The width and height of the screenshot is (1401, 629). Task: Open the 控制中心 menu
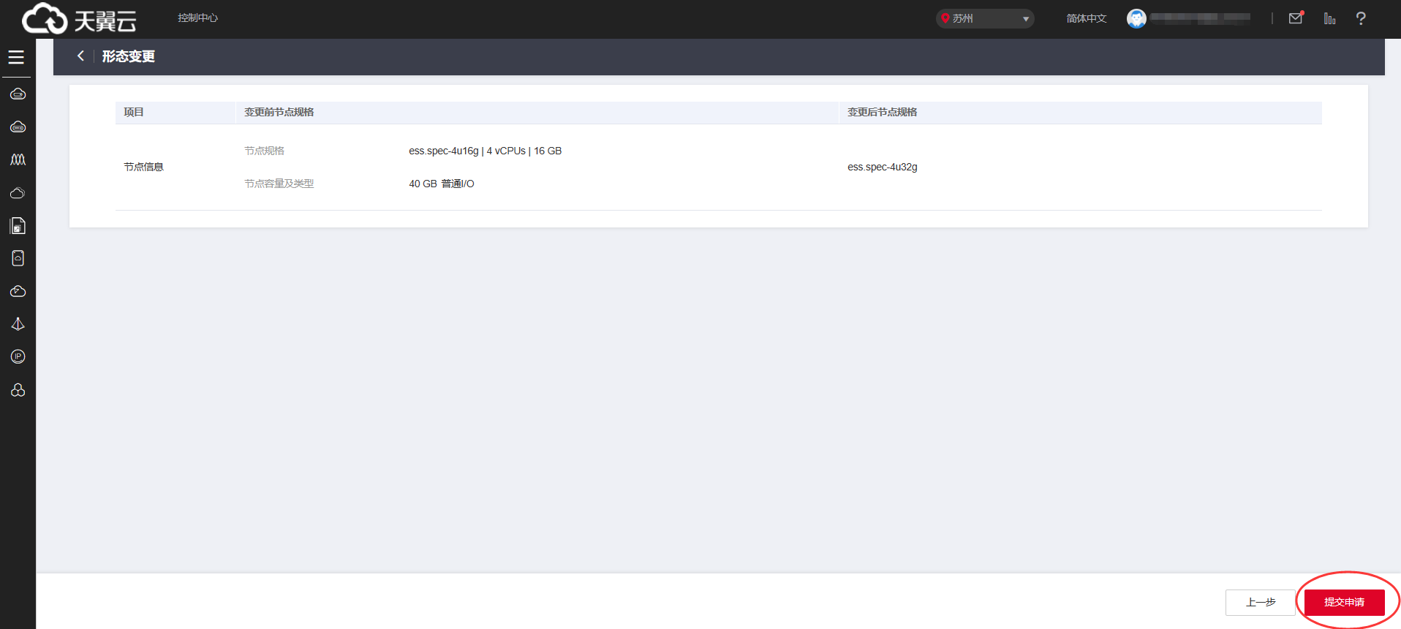[x=197, y=18]
